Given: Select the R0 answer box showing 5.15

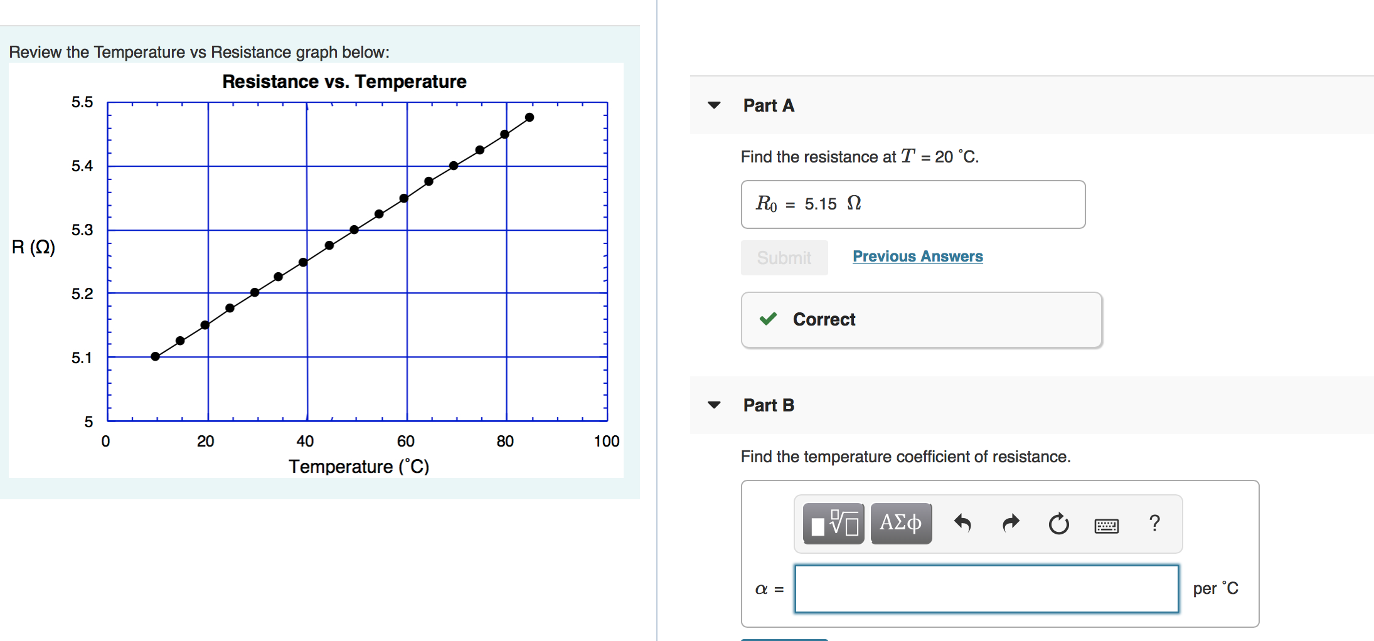Looking at the screenshot, I should [x=912, y=204].
